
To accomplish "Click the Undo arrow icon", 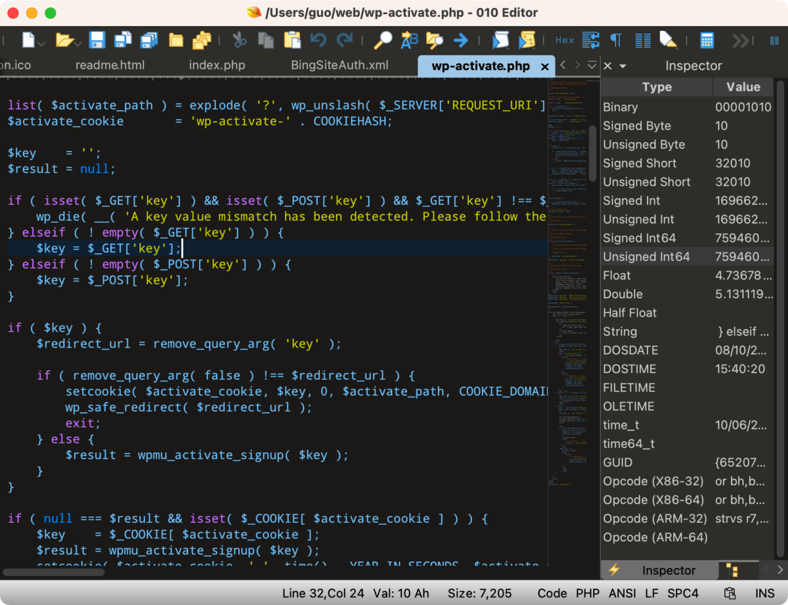I will (318, 40).
